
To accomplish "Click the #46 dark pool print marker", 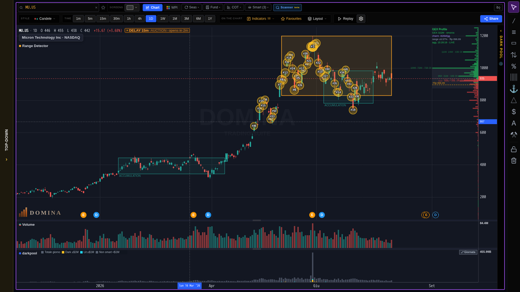I will 254,126.
